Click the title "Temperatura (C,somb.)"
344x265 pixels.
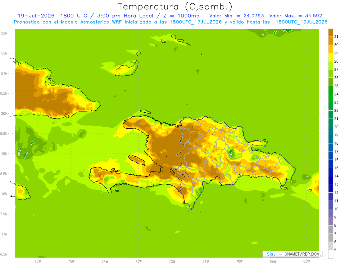[x=175, y=7]
